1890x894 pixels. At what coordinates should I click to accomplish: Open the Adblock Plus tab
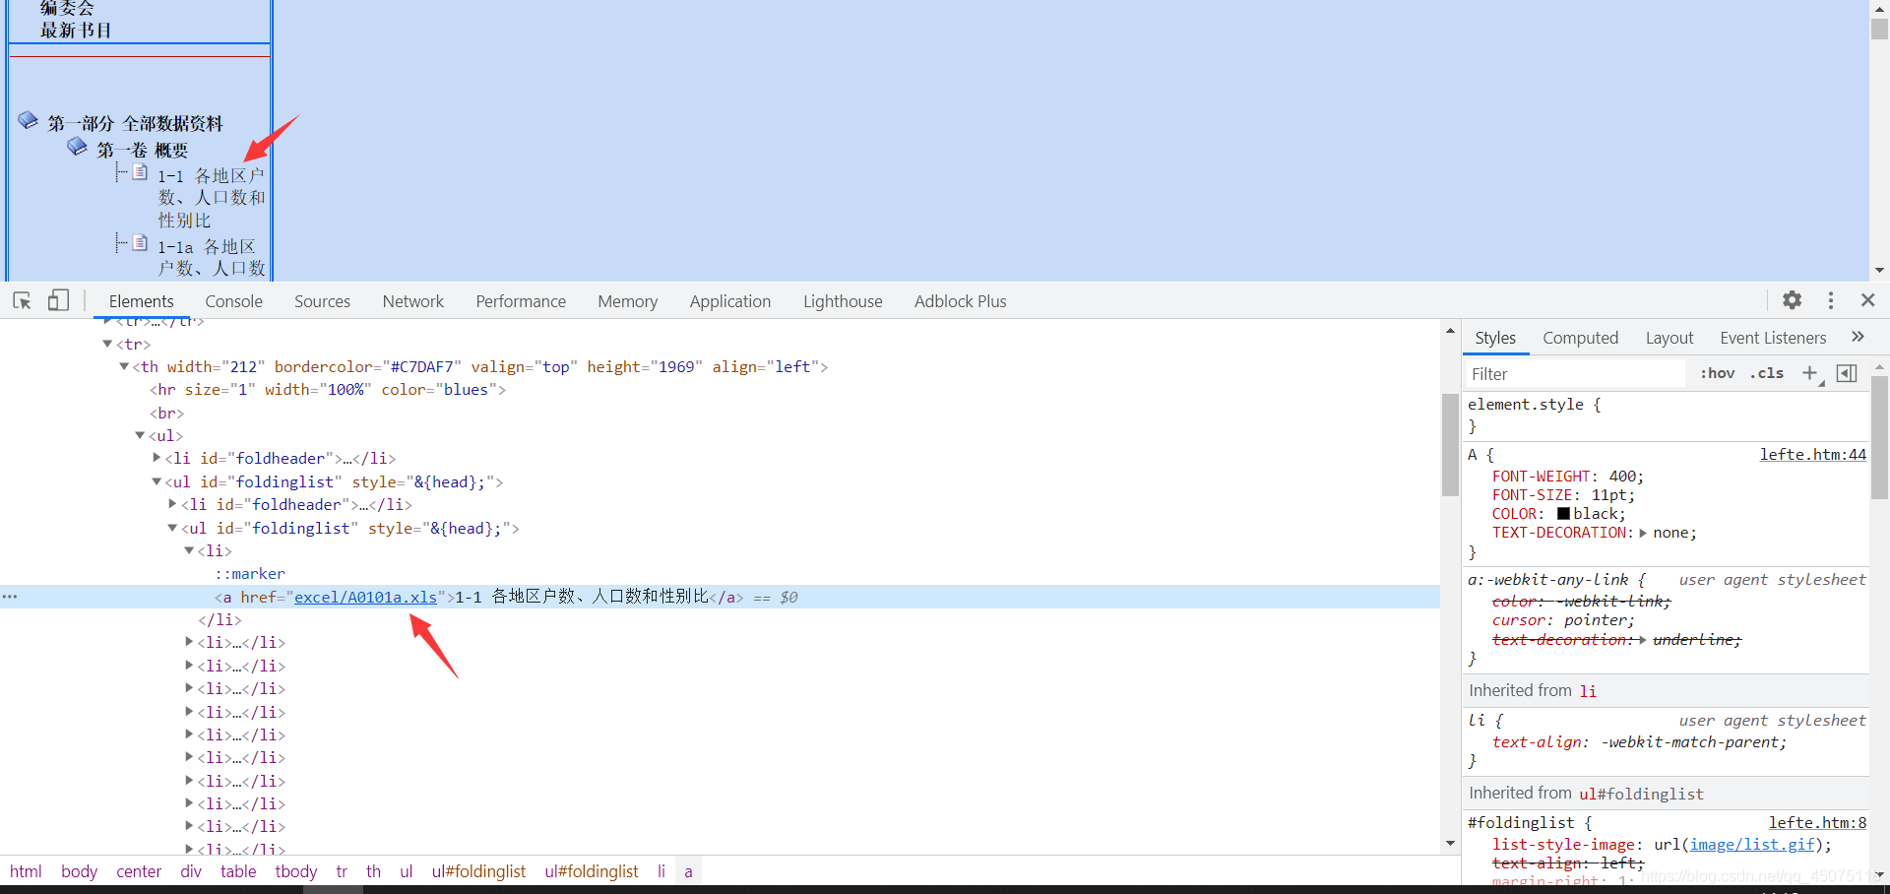pos(960,301)
